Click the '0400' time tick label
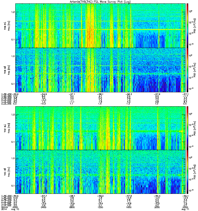The width and height of the screenshot is (198, 211). (x=44, y=207)
